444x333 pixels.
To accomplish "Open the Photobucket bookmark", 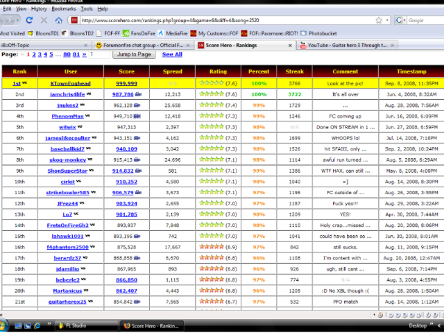I will point(319,33).
